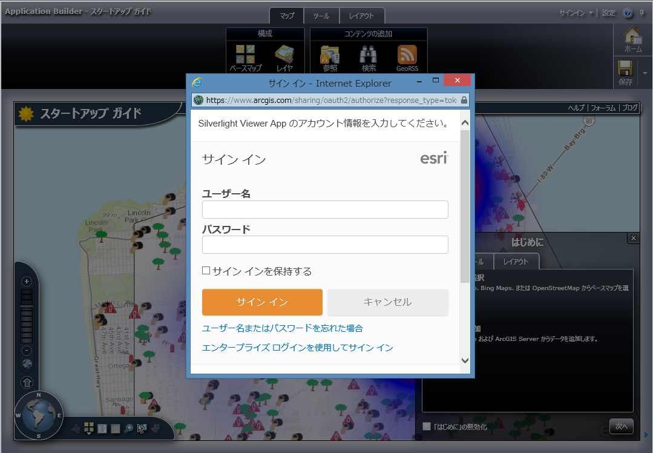The image size is (653, 453).
Task: Open the ヘルプ link
Action: point(576,108)
